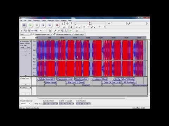Click the green Play-at-Speed button
The height and width of the screenshot is (126, 169).
(70, 31)
